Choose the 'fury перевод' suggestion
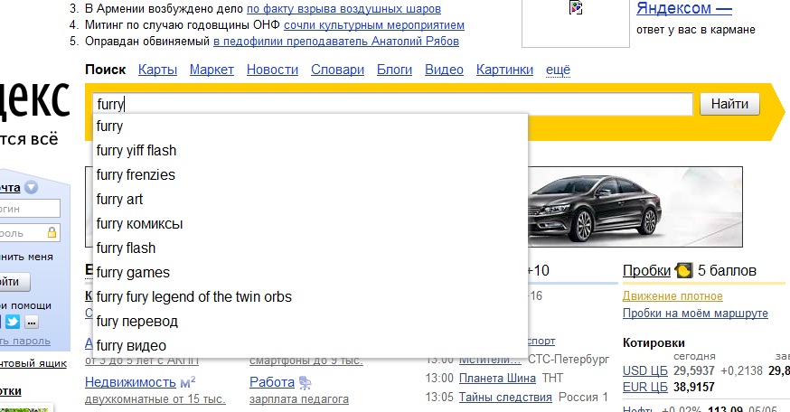 click(310, 322)
